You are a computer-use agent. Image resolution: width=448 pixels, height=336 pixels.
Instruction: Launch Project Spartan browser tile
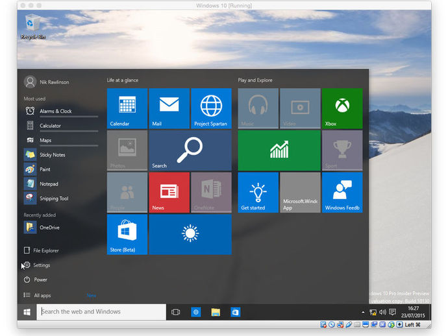click(x=211, y=108)
